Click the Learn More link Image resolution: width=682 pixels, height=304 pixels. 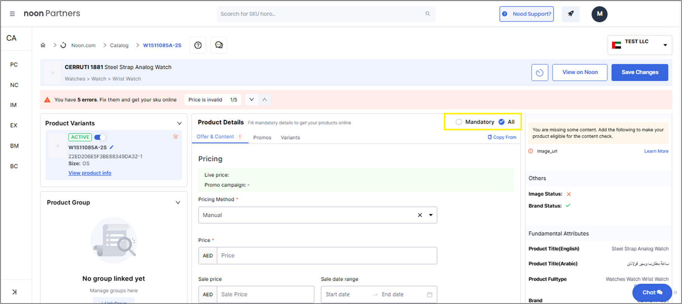click(x=656, y=151)
